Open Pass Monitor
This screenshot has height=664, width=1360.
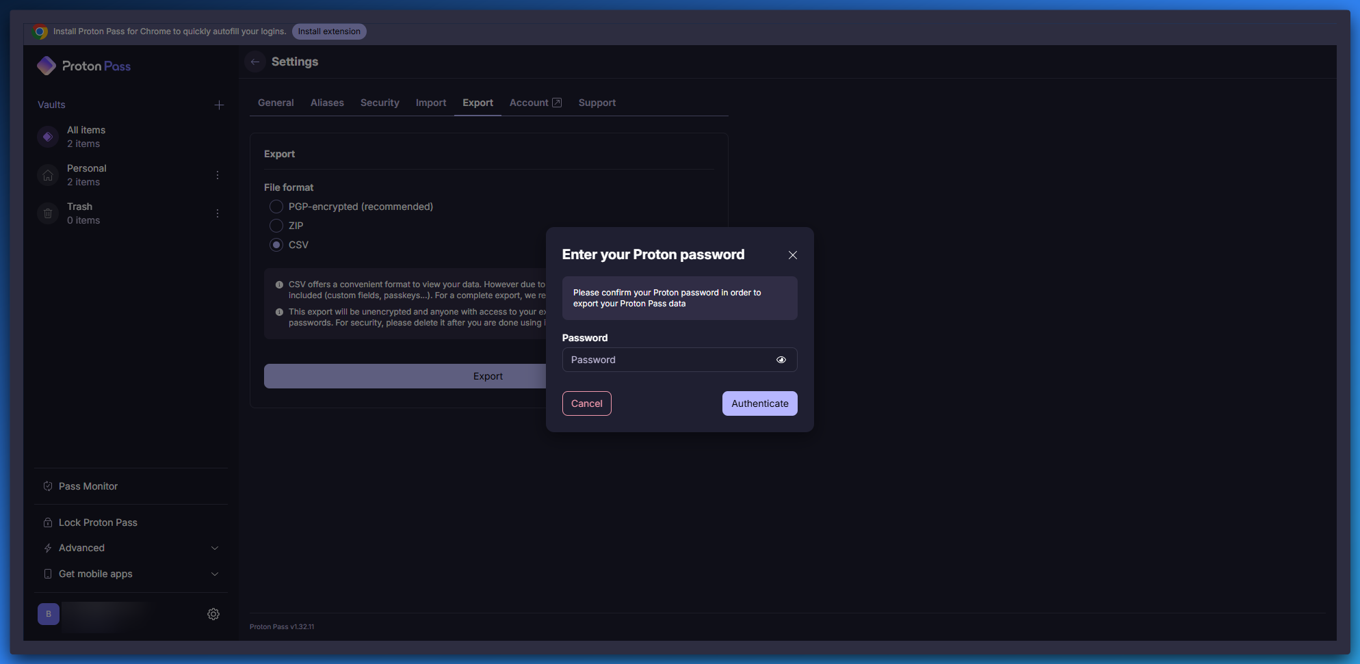coord(88,486)
